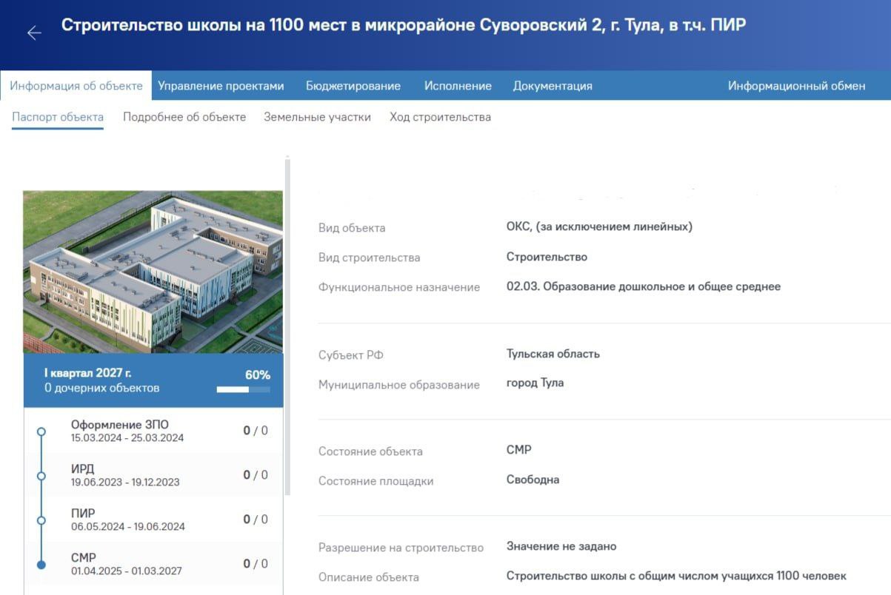This screenshot has width=891, height=595.
Task: Click the Значение не задано value
Action: point(561,546)
